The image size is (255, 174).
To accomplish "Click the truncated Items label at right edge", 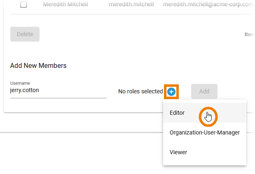I will pos(249,35).
